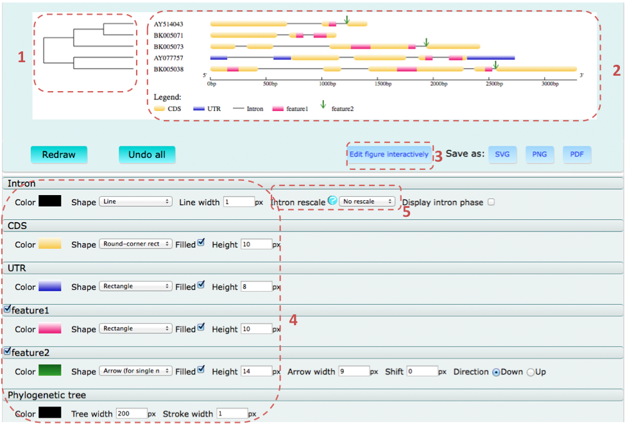Uncheck the feature1 section checkbox
Viewport: 625px width, 424px height.
click(x=7, y=309)
